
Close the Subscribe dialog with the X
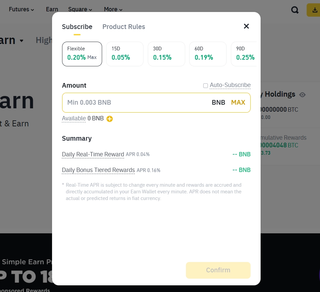coord(246,26)
